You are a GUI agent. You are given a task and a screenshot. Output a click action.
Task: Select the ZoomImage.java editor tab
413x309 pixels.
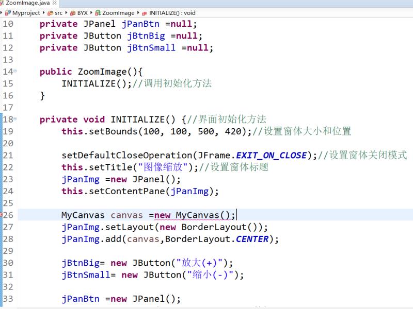(x=28, y=3)
